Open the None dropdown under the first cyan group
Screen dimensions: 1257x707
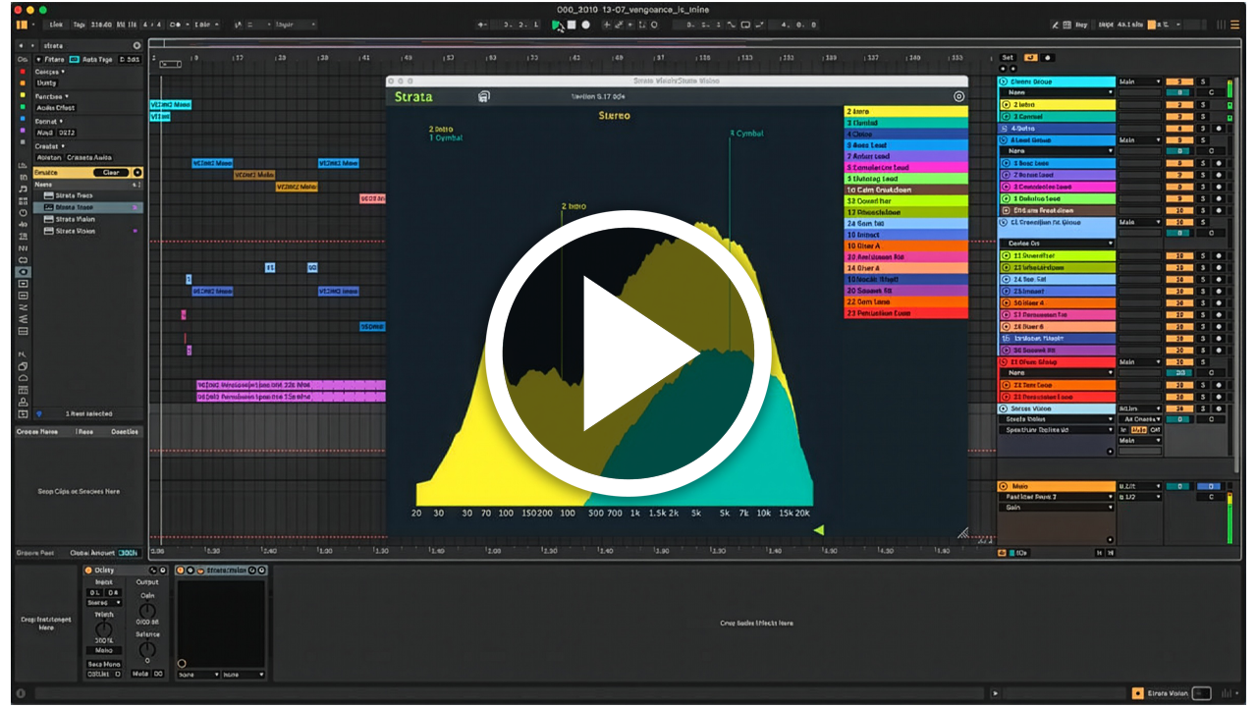1058,92
